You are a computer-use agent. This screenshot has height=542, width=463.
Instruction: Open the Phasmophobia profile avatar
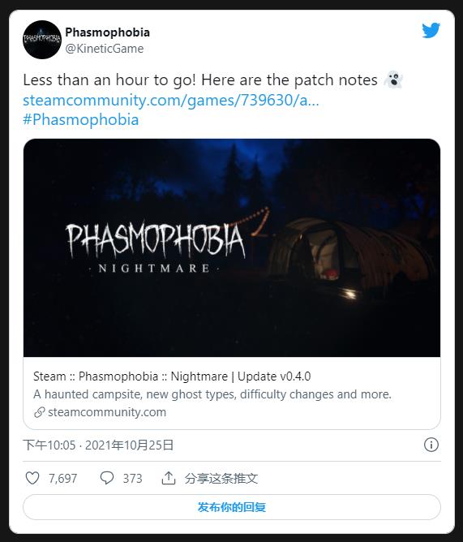coord(42,40)
